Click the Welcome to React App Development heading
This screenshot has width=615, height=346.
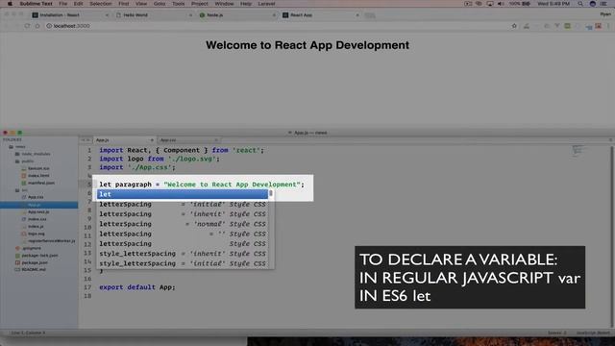pyautogui.click(x=307, y=45)
